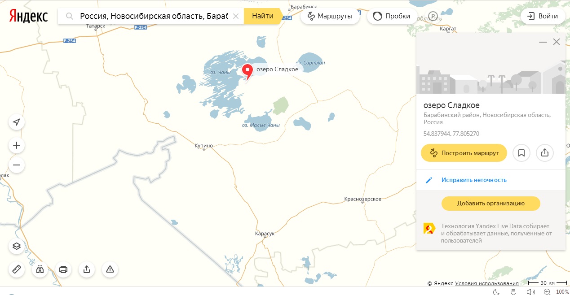Open the map layers selector
The image size is (570, 295).
point(17,246)
